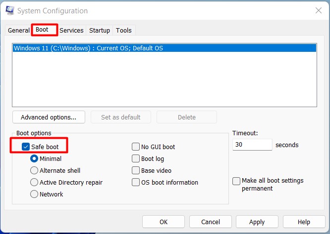This screenshot has height=234, width=330.
Task: Tick OS boot information checkbox
Action: [x=136, y=182]
